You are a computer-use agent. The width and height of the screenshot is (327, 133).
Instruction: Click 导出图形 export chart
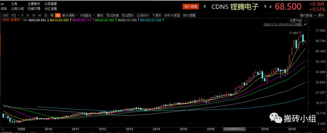pyautogui.click(x=128, y=15)
